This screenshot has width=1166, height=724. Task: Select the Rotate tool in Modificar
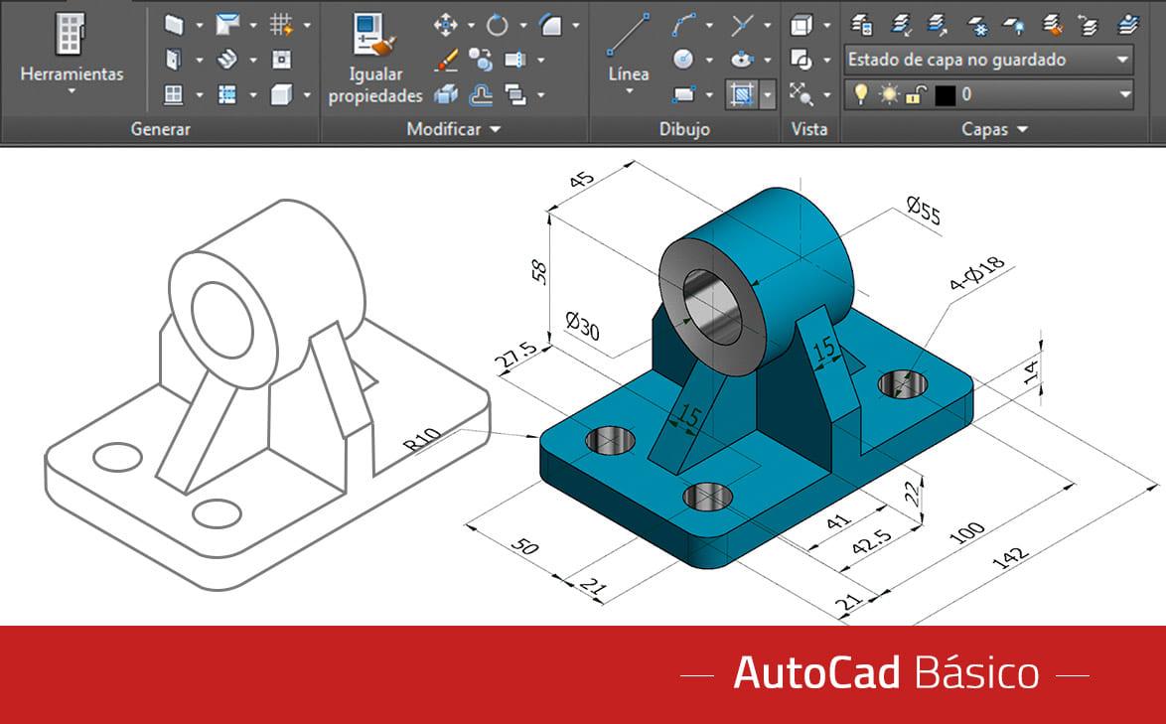[x=497, y=25]
